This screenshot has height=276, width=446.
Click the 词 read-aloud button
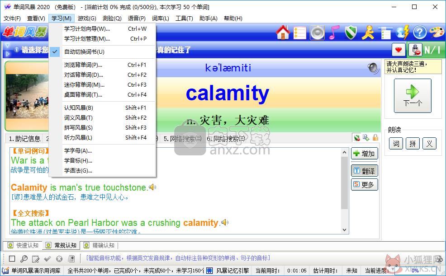click(396, 144)
